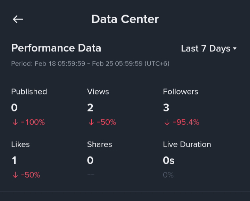The height and width of the screenshot is (201, 250).
Task: Click the down arrow beside -95.4%
Action: (x=167, y=122)
